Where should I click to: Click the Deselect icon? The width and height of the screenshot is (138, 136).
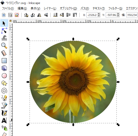17,15
